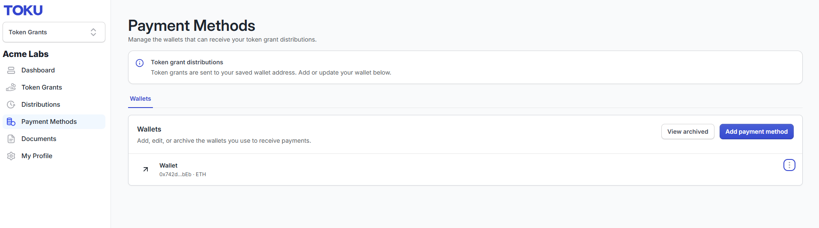Click the Distributions clock icon
The height and width of the screenshot is (228, 819).
point(11,105)
